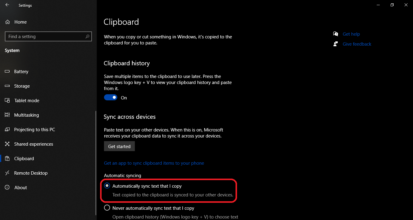Click the Shared experiences icon
This screenshot has width=413, height=220.
pos(7,144)
